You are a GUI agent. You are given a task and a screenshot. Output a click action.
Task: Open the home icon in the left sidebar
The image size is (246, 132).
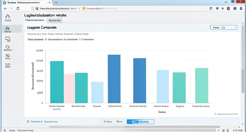(x=8, y=17)
